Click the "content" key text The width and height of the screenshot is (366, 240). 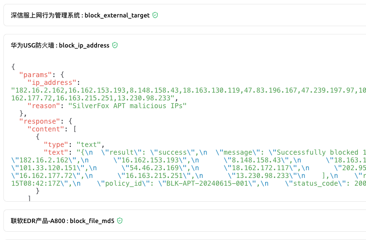pyautogui.click(x=46, y=129)
